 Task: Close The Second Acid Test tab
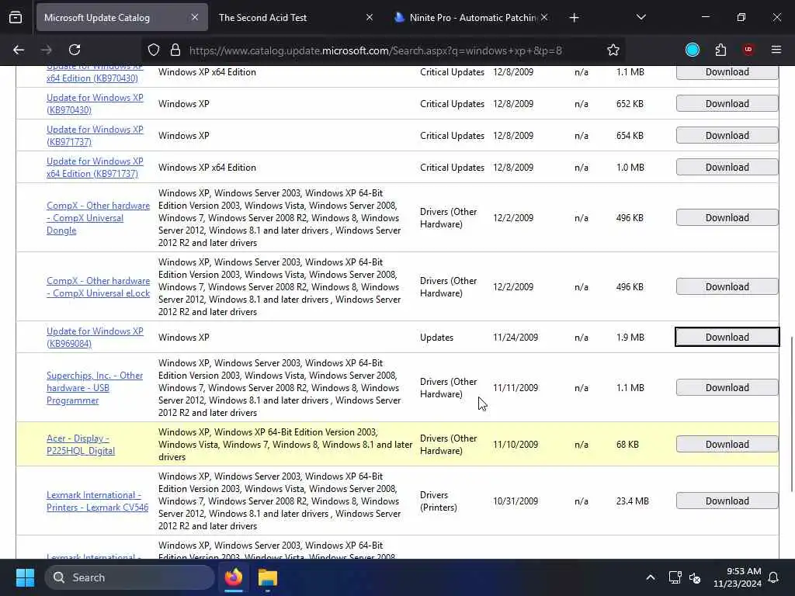click(x=370, y=18)
